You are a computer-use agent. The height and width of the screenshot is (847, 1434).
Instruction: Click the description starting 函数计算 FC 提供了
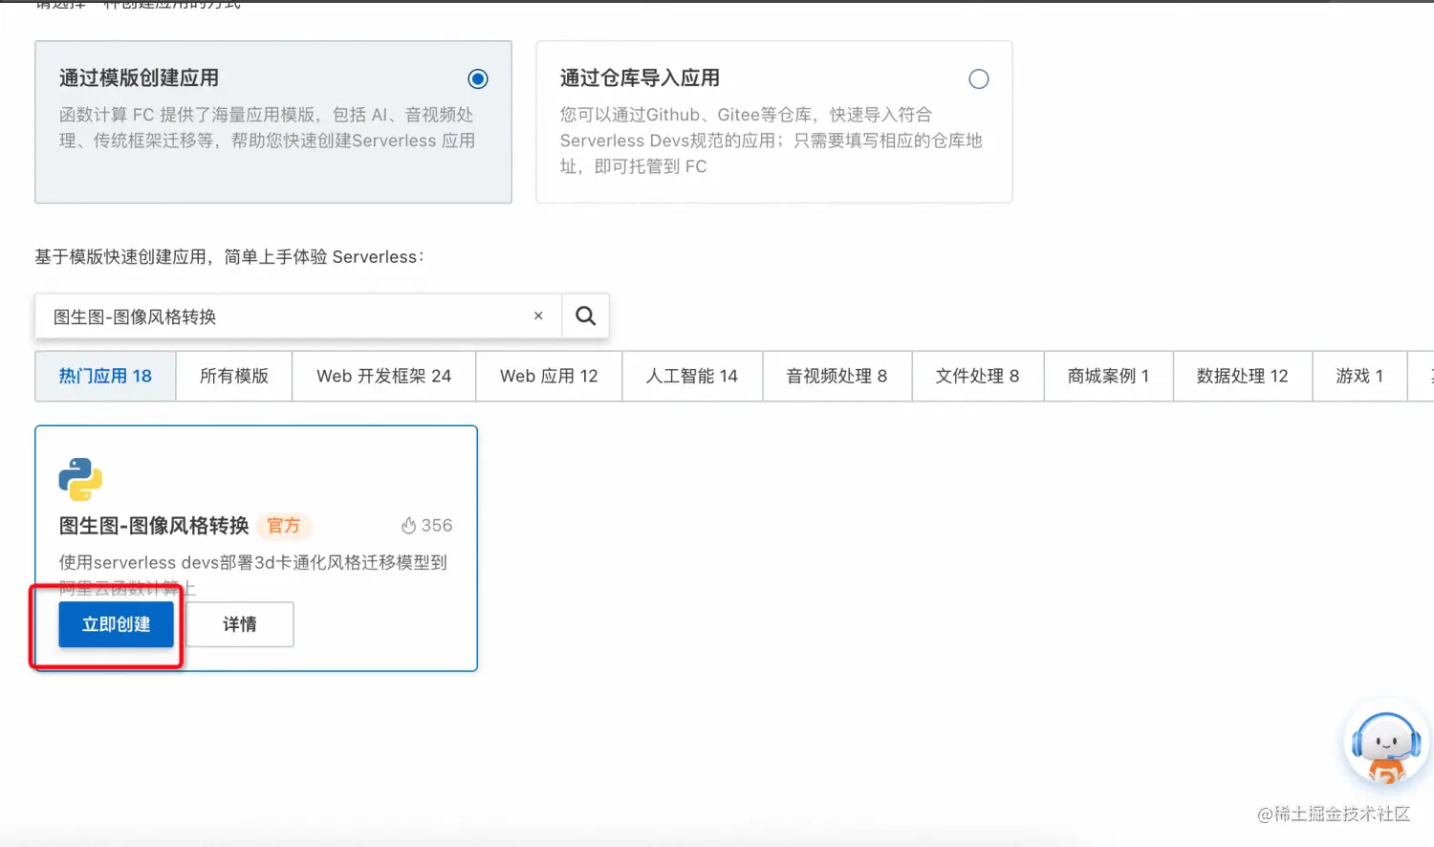(268, 127)
